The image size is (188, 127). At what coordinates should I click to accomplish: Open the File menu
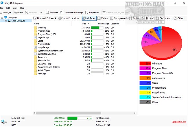[2, 8]
